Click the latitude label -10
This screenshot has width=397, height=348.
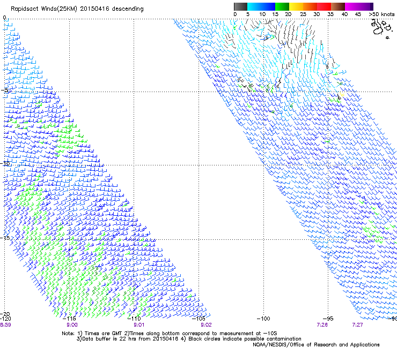click(5, 163)
